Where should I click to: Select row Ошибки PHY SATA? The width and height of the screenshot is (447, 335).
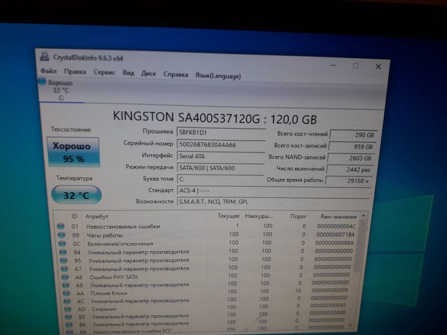(x=206, y=276)
